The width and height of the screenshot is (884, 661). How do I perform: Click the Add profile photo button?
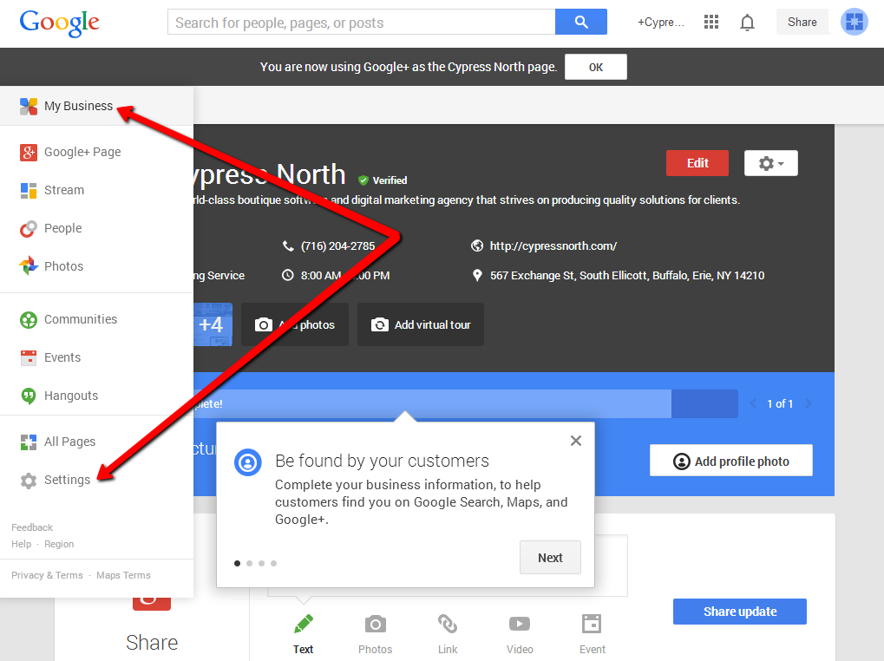pos(731,461)
